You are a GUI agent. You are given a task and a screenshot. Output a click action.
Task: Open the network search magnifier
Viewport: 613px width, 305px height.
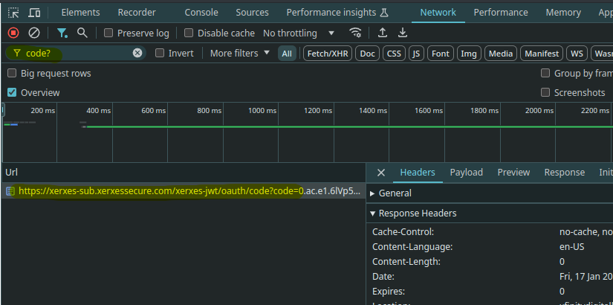click(x=82, y=33)
